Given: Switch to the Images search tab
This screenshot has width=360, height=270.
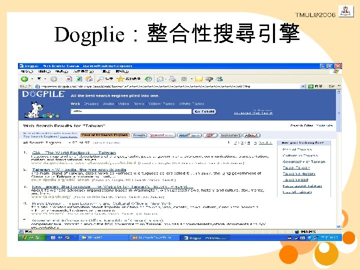Looking at the screenshot, I should coord(91,104).
